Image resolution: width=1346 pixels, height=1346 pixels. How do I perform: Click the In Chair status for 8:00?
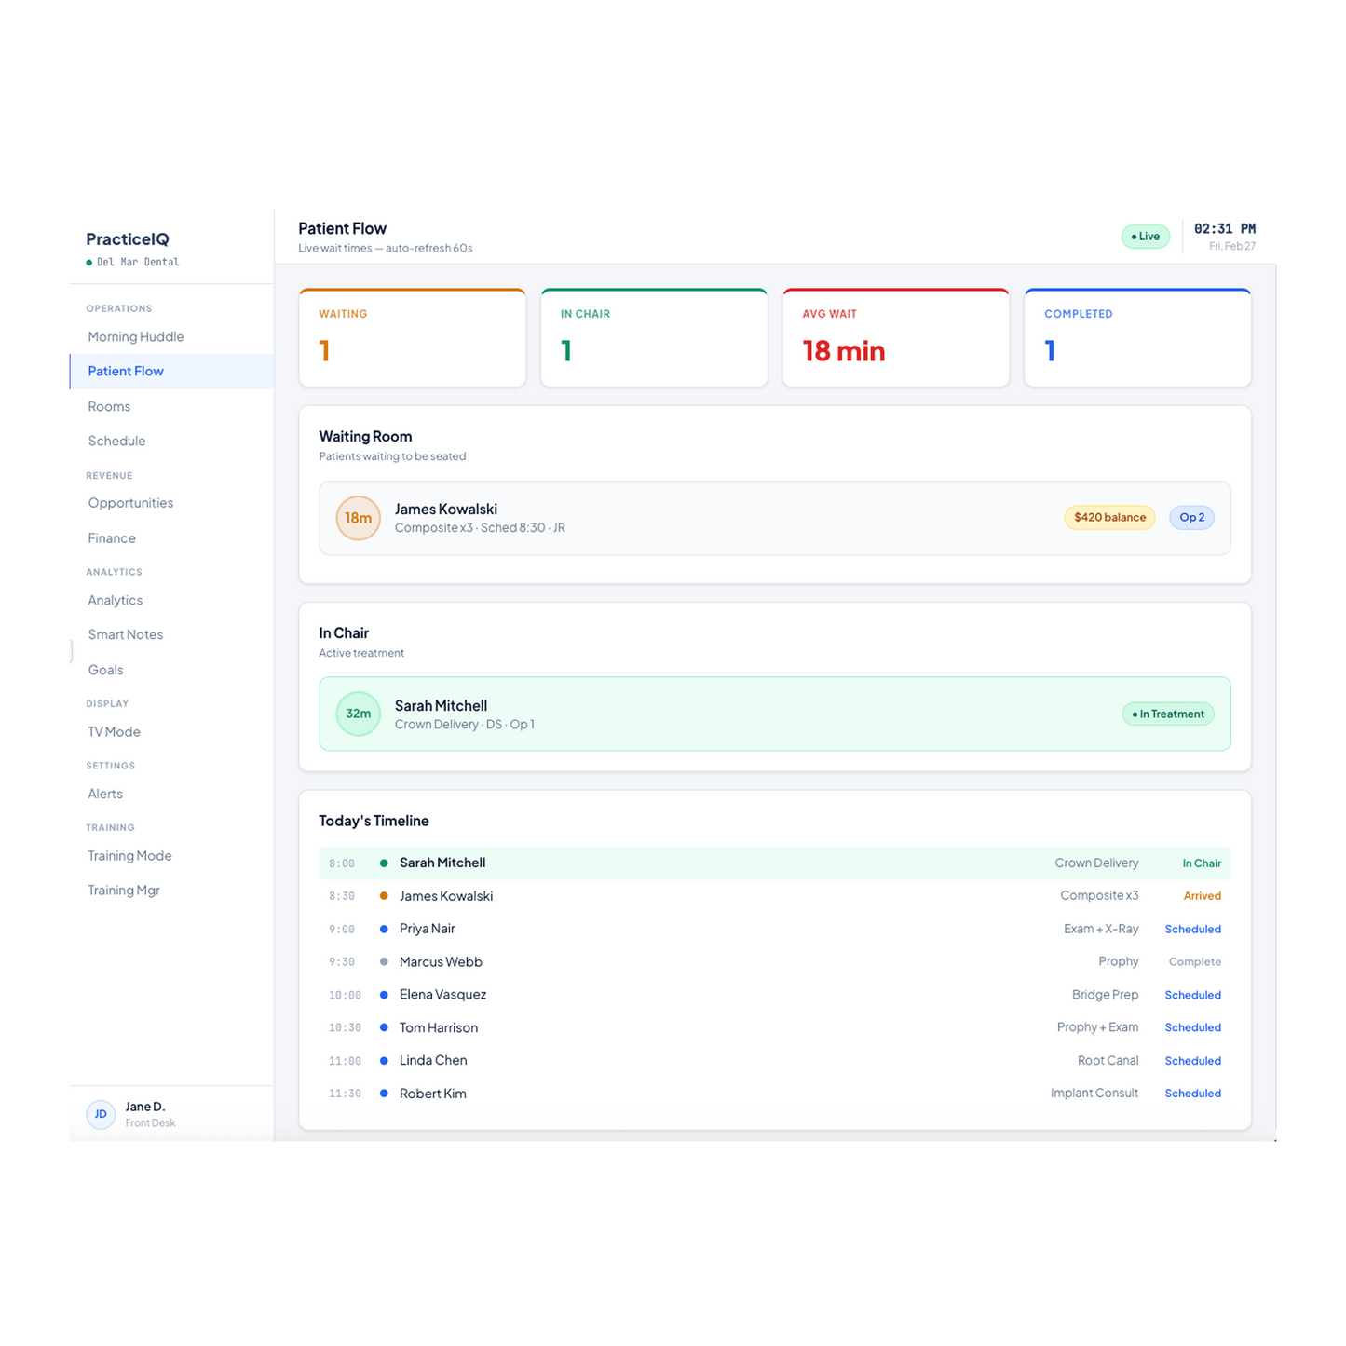[x=1202, y=863]
